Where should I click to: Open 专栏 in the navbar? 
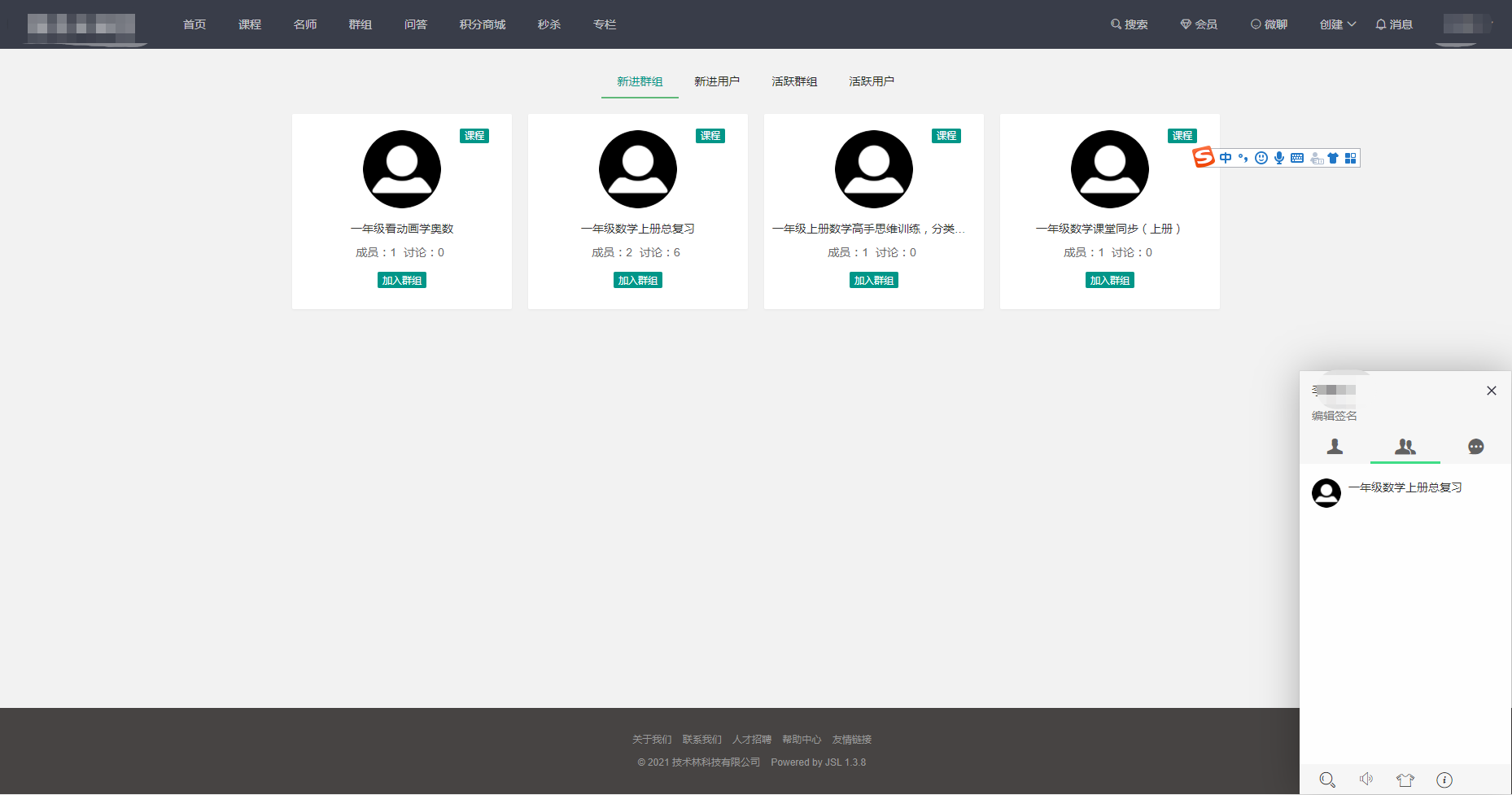[x=605, y=24]
